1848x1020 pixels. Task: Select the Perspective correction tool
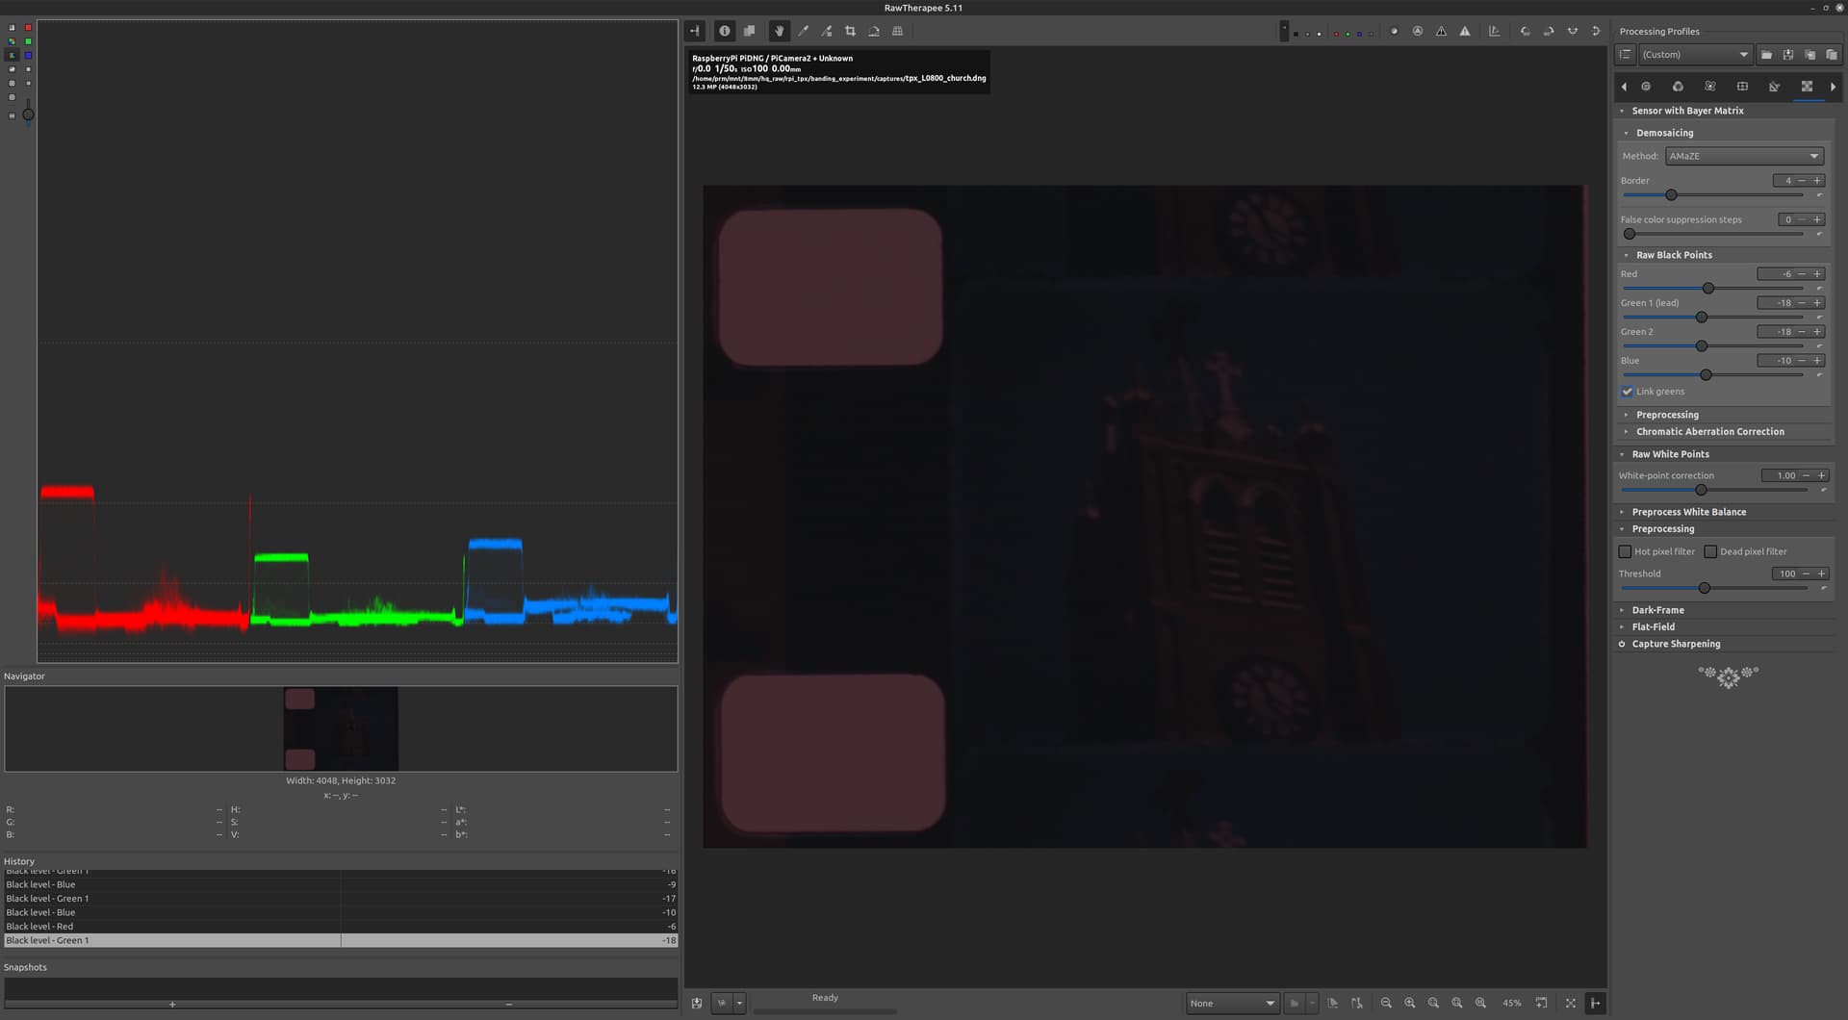point(897,31)
